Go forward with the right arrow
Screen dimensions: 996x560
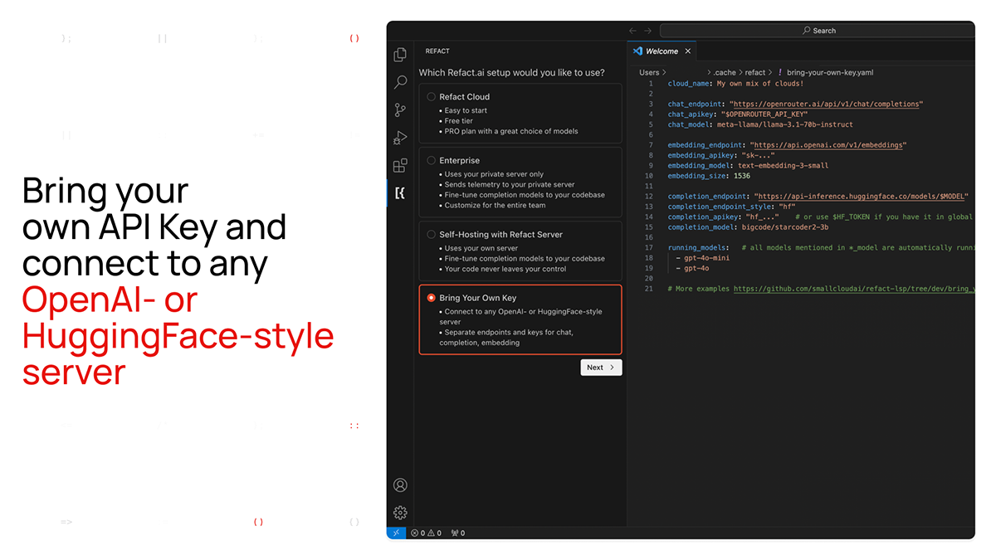[x=648, y=31]
